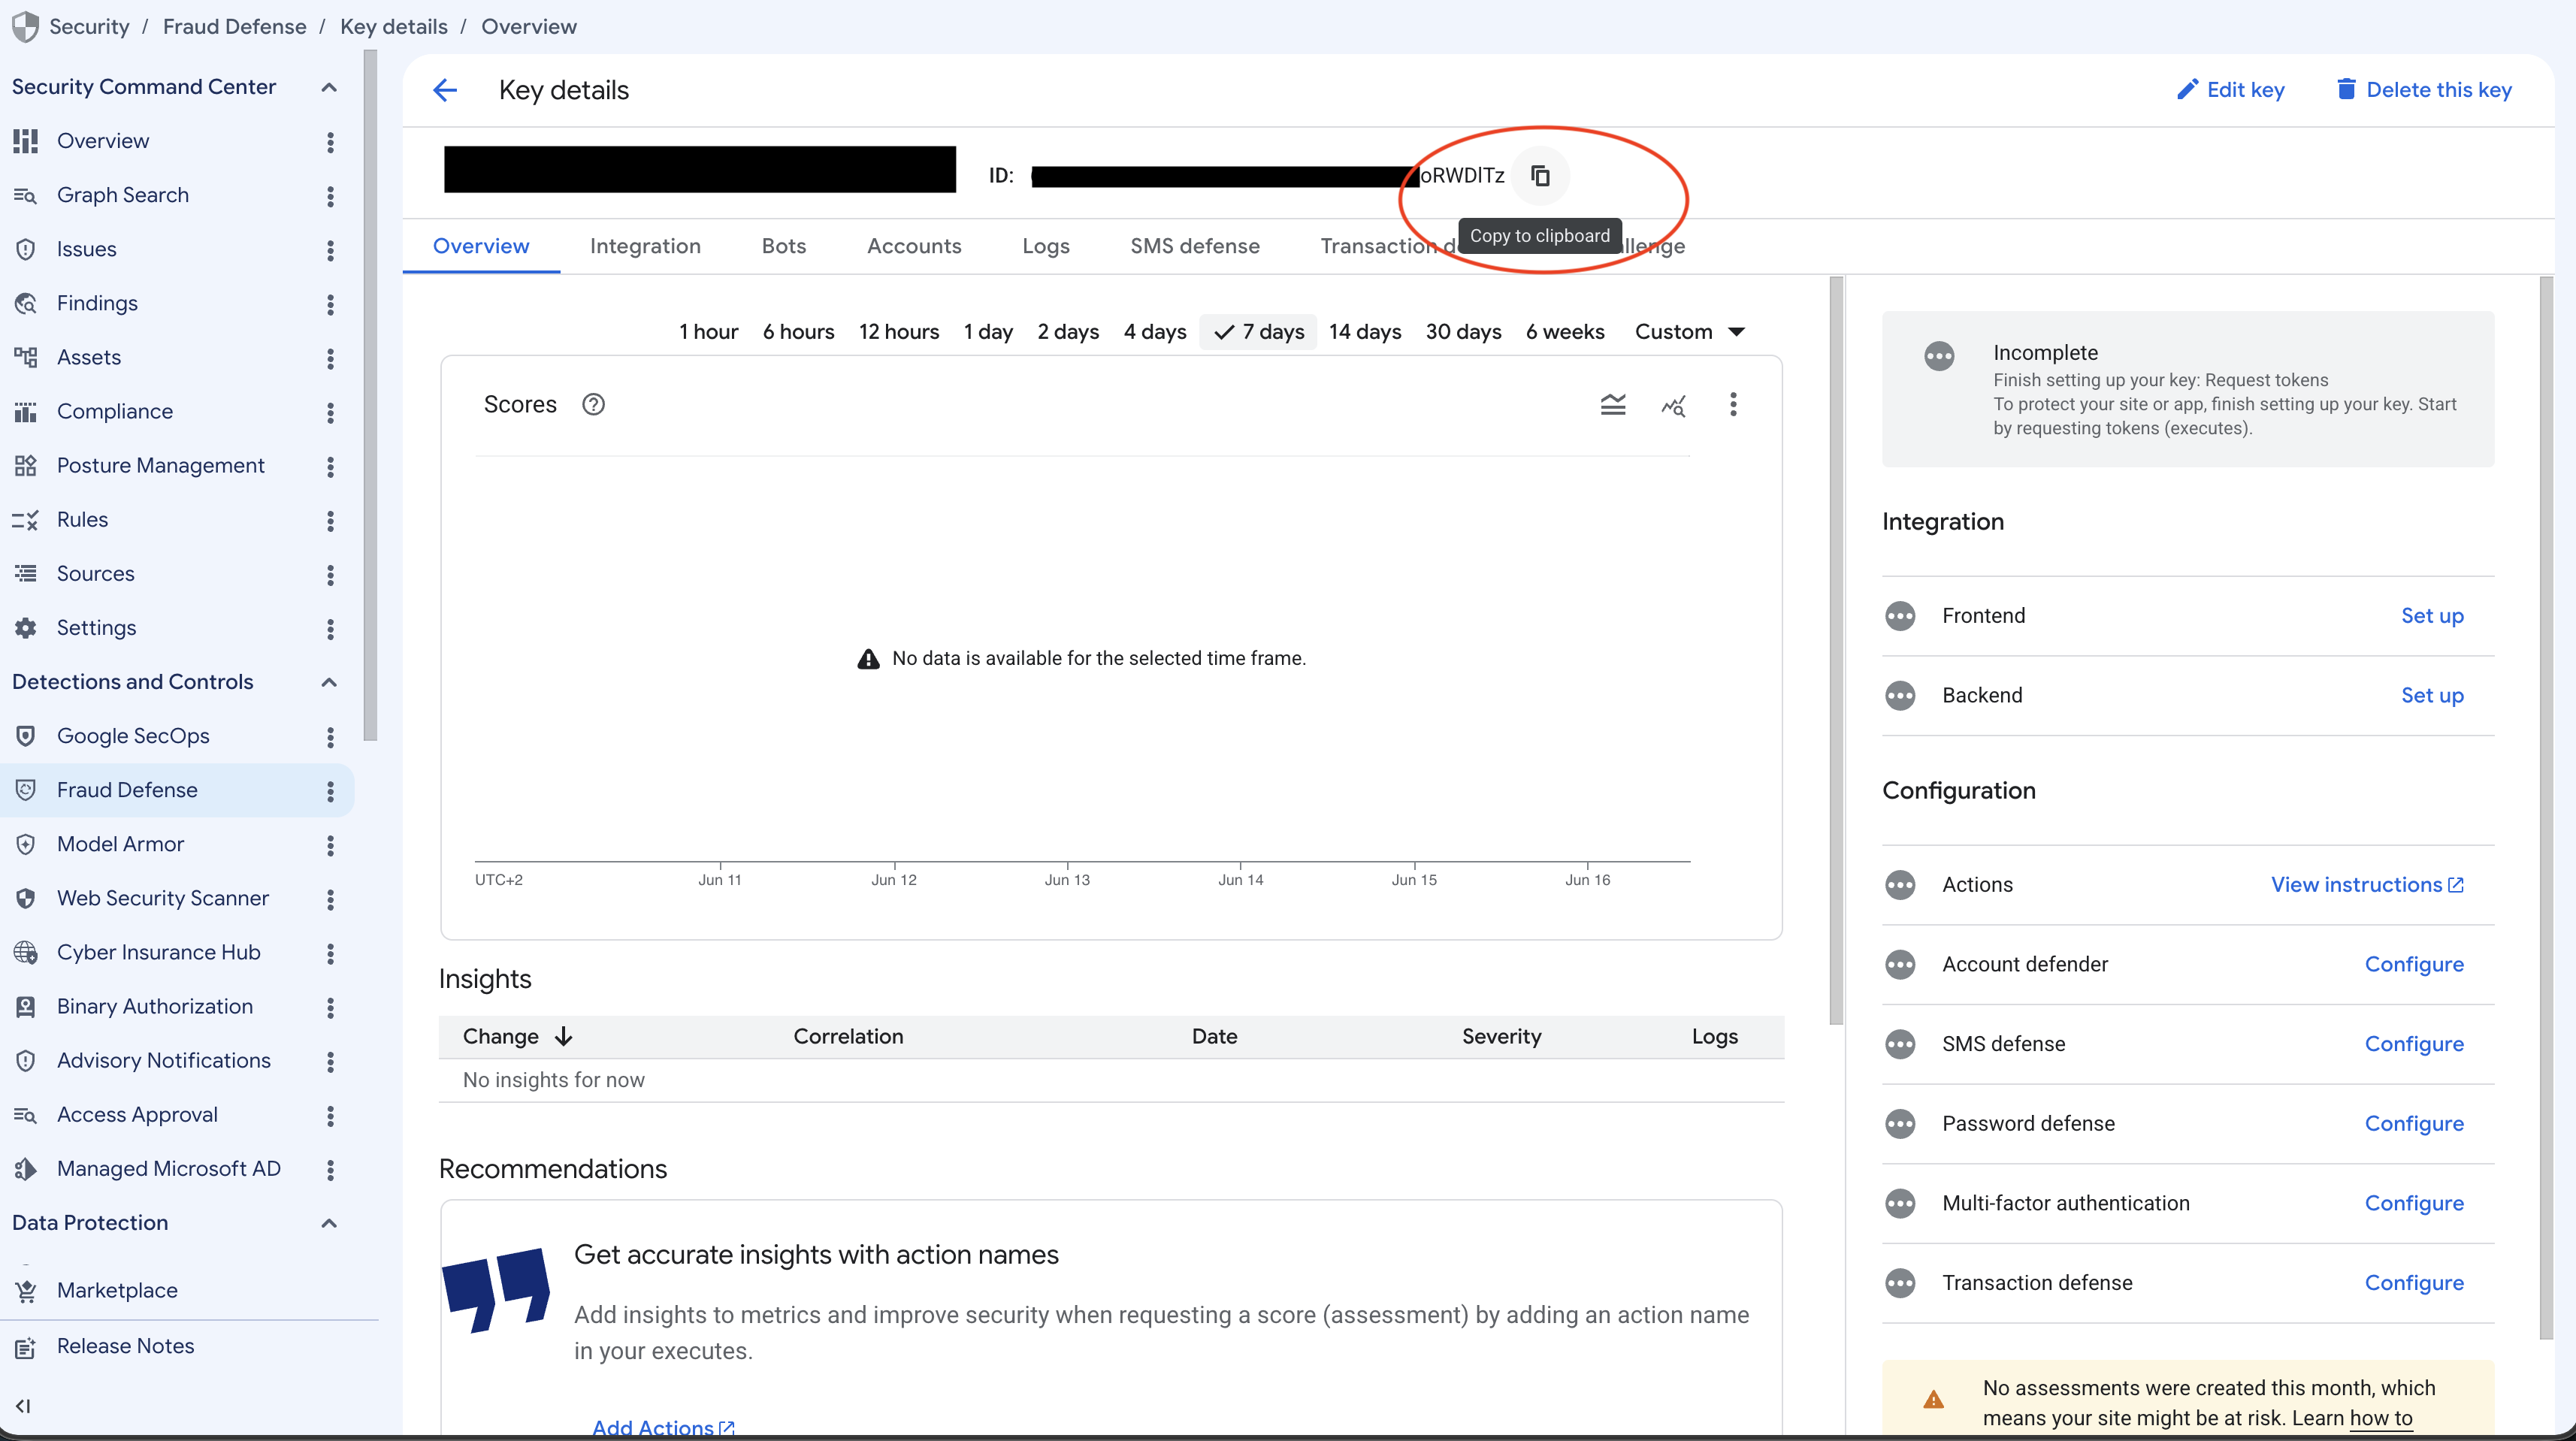Open the three-dot menu beside Fraud Defense
The height and width of the screenshot is (1441, 2576).
click(330, 791)
